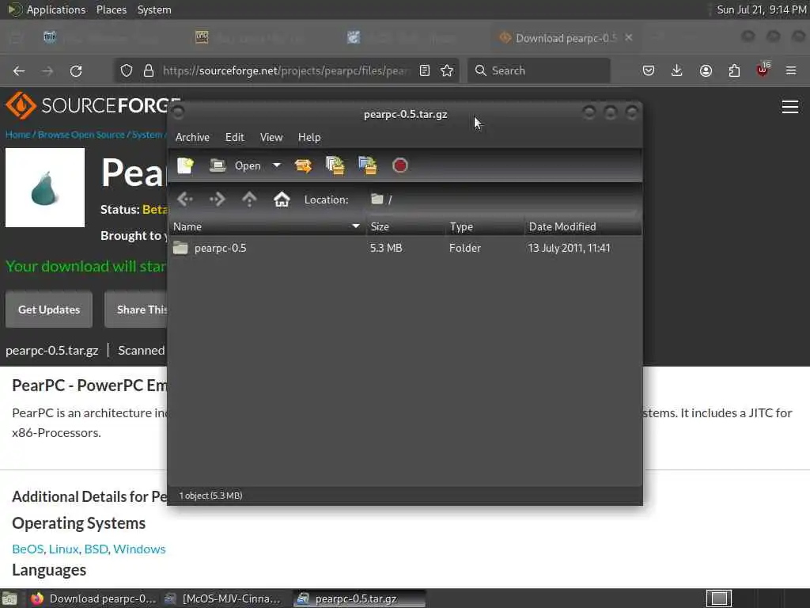Open the Archive menu
This screenshot has width=810, height=608.
click(x=192, y=137)
